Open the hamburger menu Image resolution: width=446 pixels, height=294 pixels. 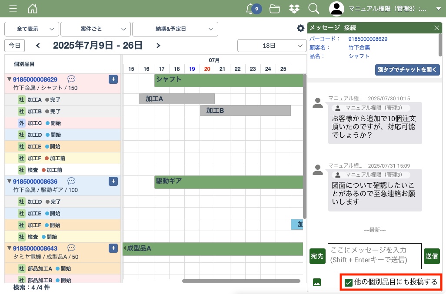(x=13, y=9)
